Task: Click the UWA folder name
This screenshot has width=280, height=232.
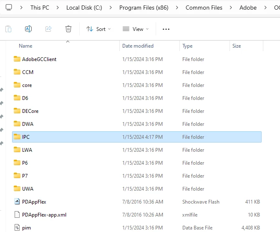Action: [x=28, y=189]
